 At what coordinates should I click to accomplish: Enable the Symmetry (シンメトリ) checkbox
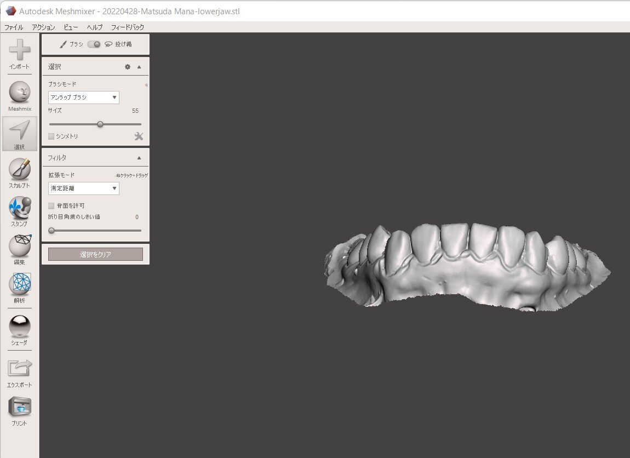[51, 136]
